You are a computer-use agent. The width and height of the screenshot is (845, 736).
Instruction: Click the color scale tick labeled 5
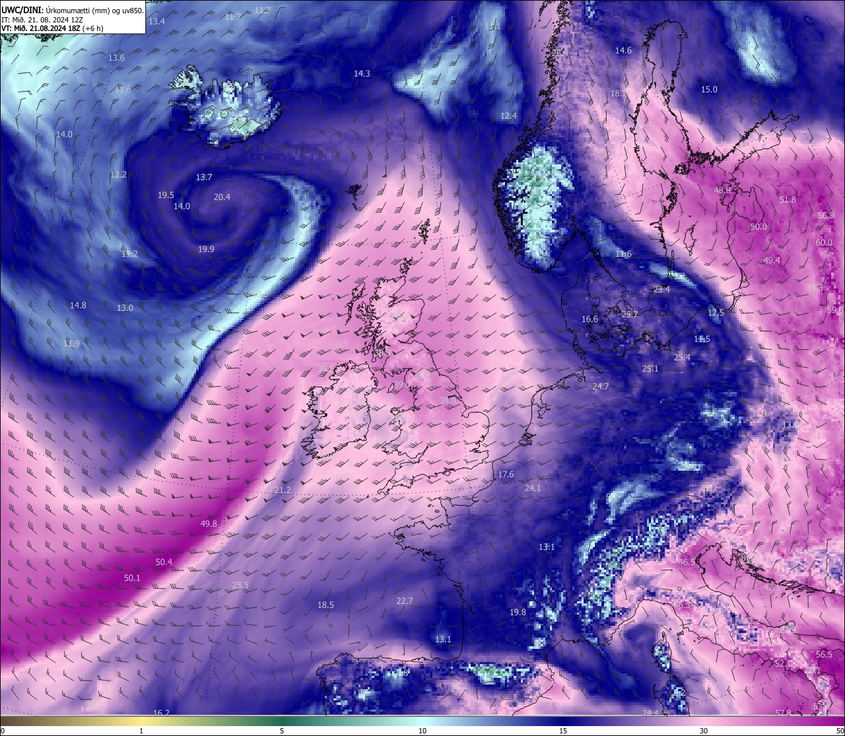[x=282, y=731]
